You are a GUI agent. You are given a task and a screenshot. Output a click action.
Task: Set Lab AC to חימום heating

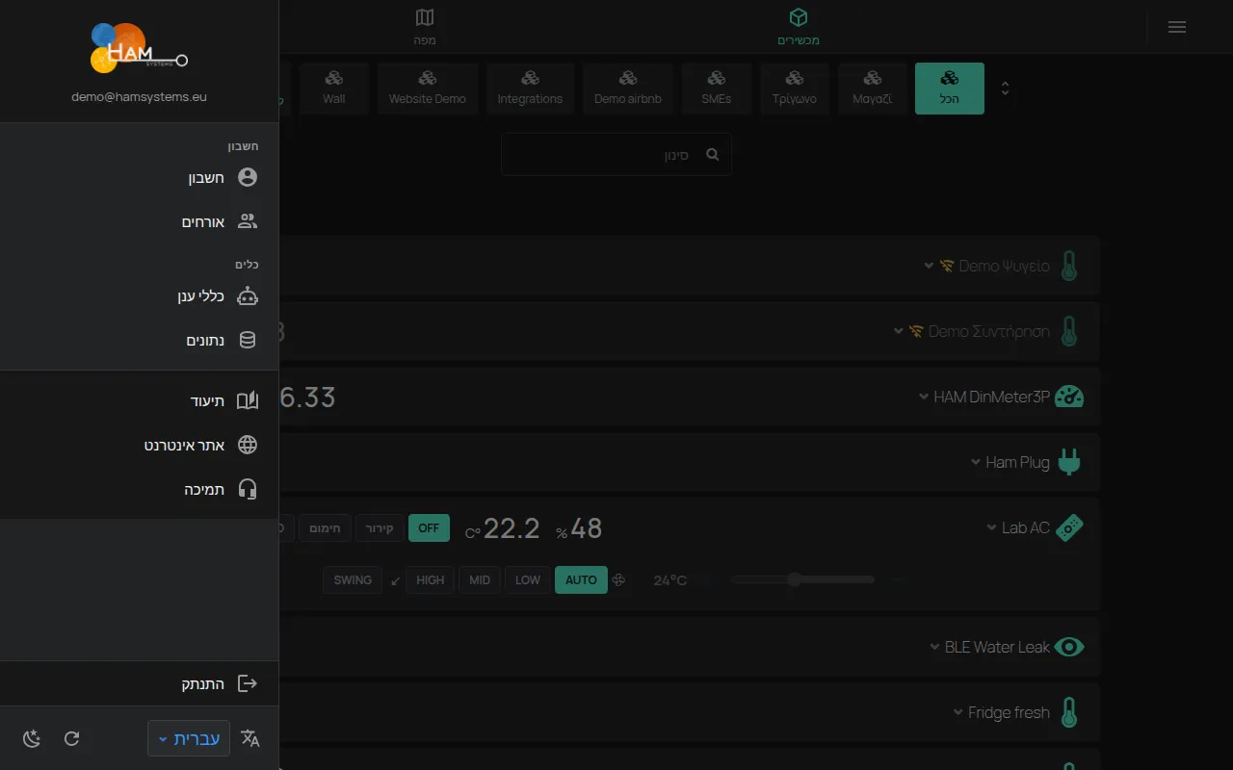coord(325,527)
